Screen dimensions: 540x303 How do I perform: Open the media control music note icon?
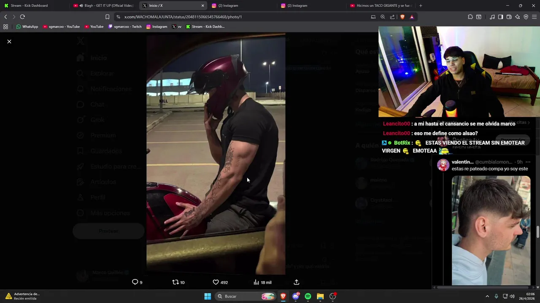[x=492, y=17]
